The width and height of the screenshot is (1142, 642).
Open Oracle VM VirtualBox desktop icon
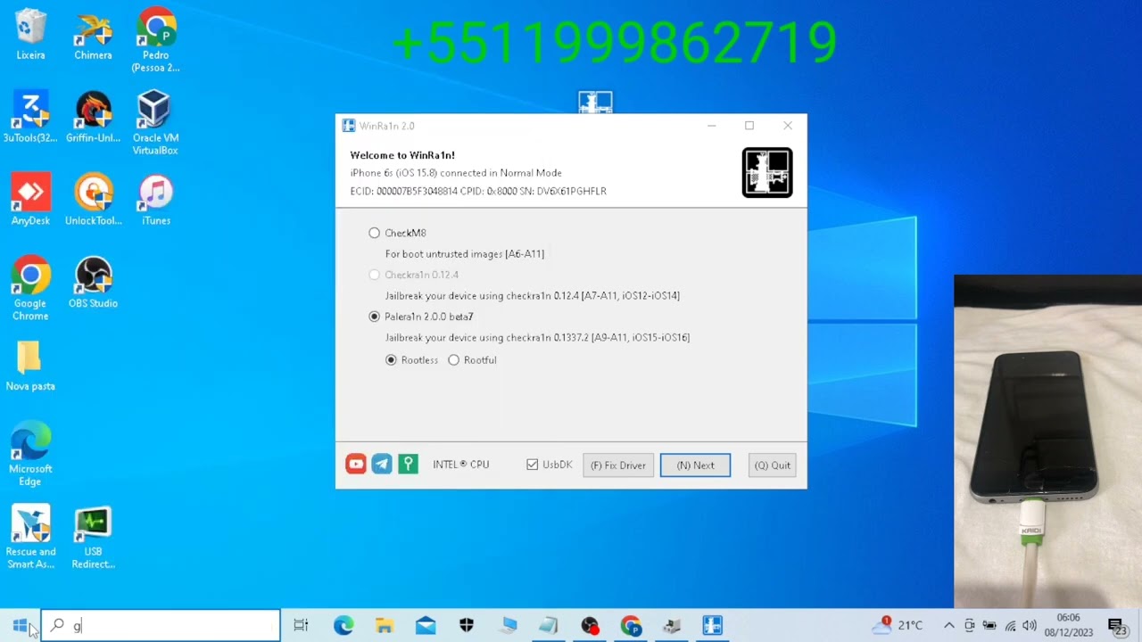(155, 123)
